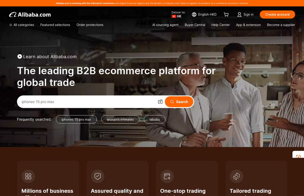Open Order protections menu
The width and height of the screenshot is (304, 196).
click(90, 25)
